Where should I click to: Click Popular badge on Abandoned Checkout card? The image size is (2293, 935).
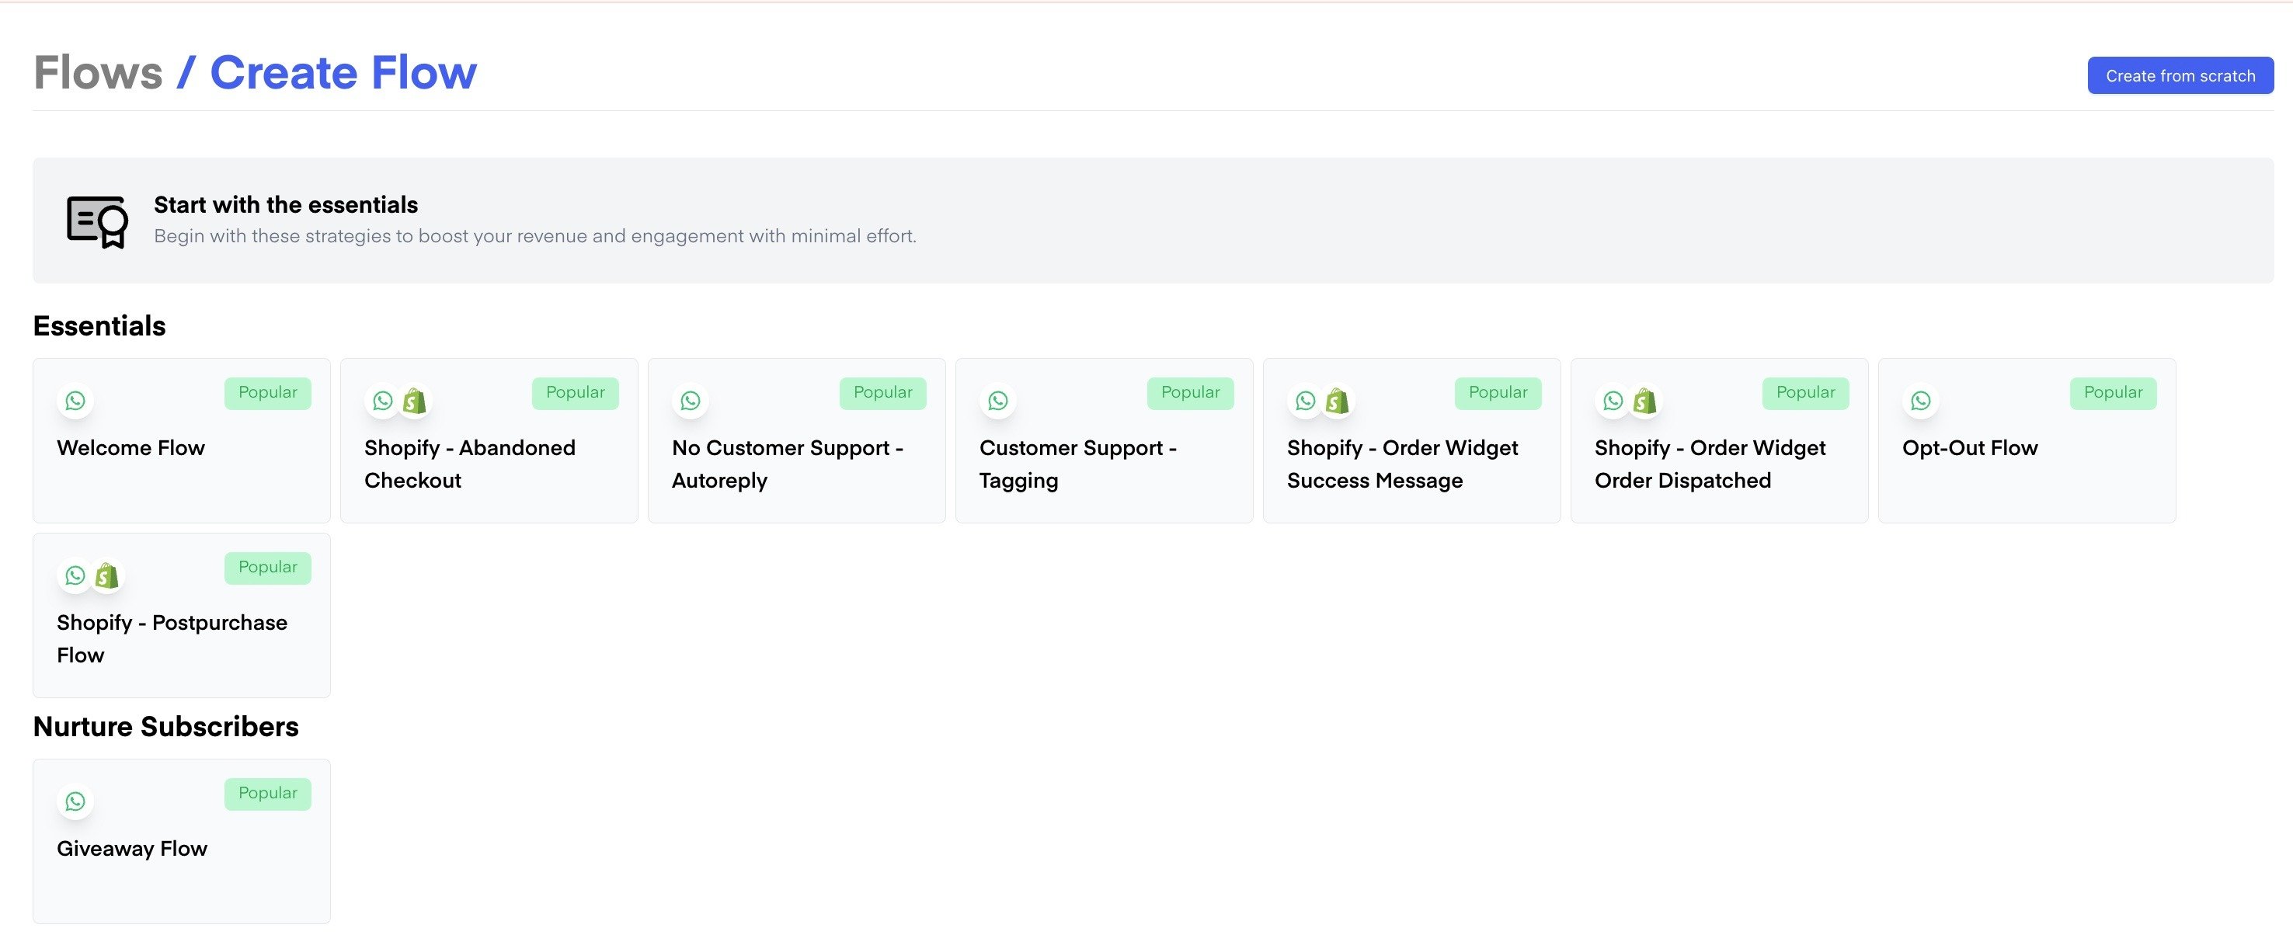(x=575, y=392)
